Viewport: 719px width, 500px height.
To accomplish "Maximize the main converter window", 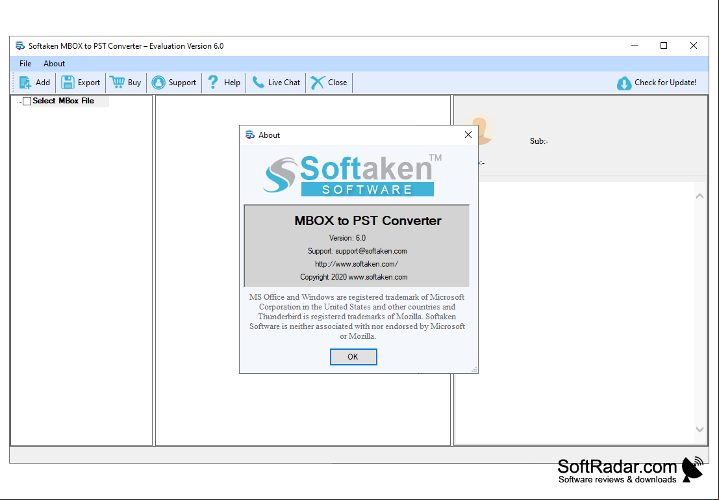I will pos(664,46).
